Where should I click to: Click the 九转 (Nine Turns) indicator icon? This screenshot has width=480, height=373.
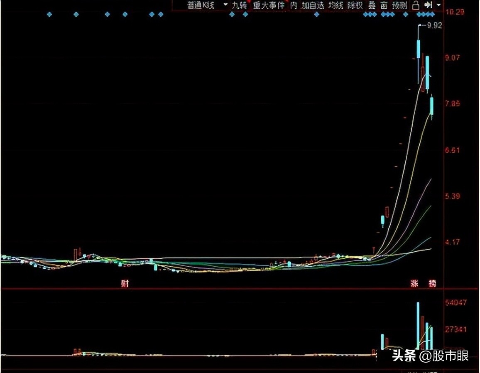tap(240, 6)
